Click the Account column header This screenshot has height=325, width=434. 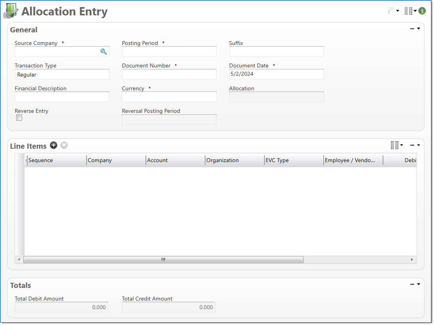click(x=174, y=161)
